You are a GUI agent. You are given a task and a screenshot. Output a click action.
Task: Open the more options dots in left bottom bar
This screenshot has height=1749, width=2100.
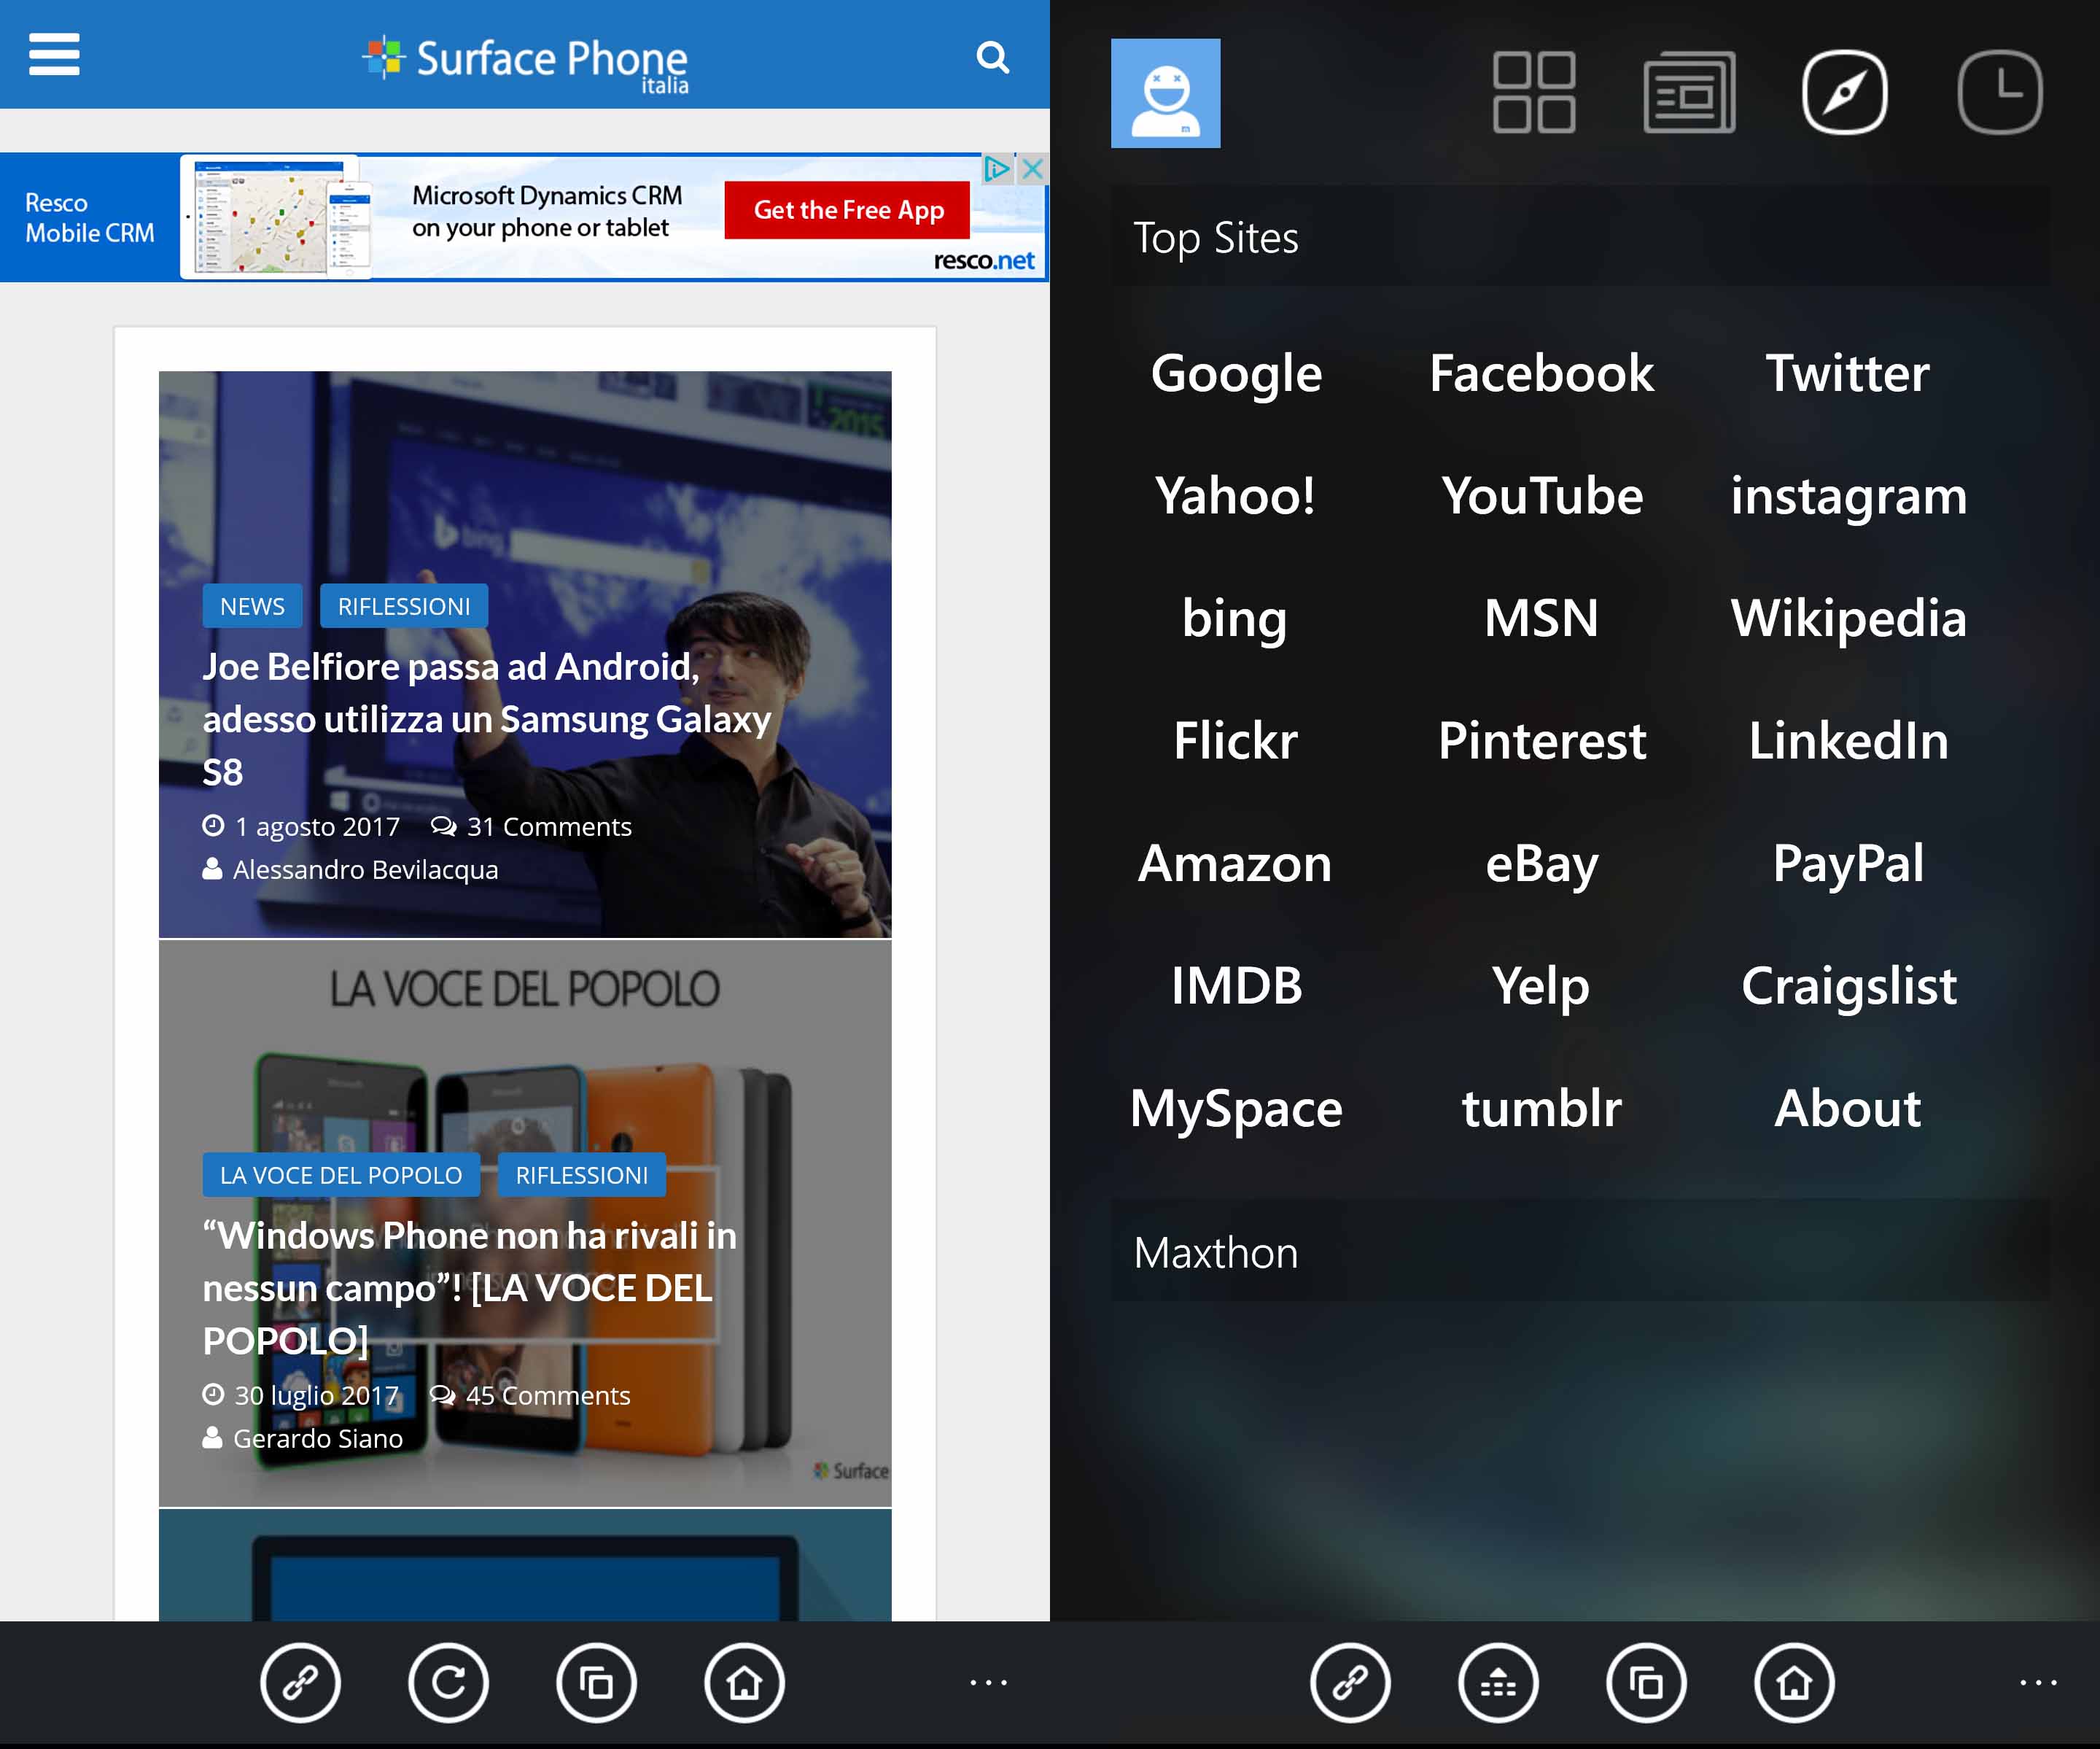tap(989, 1683)
